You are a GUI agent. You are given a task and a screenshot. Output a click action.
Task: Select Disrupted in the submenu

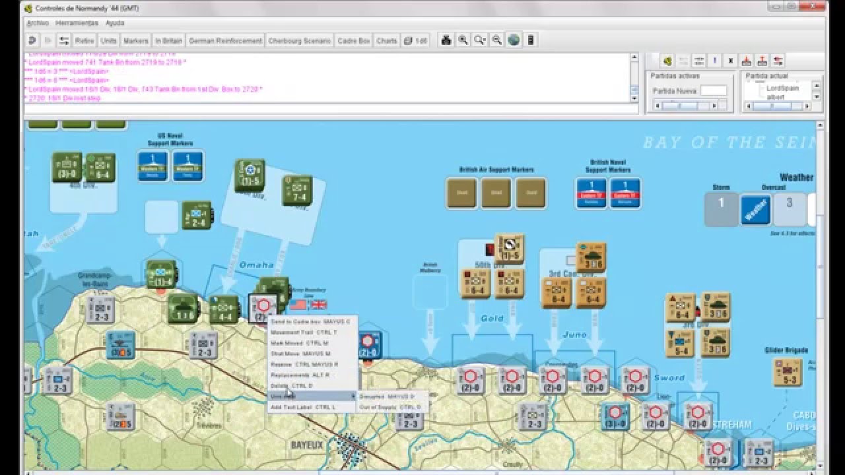(391, 396)
